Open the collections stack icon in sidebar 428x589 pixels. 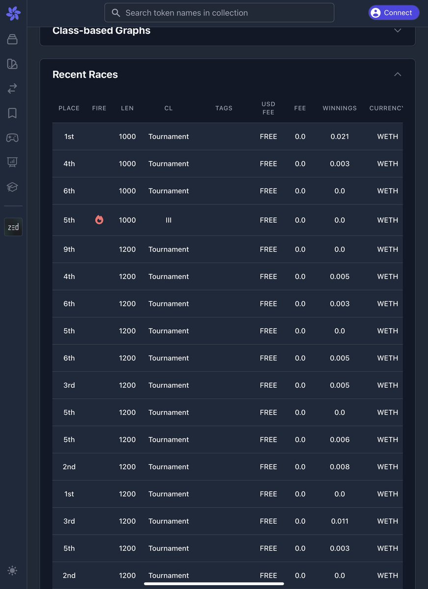(x=13, y=40)
